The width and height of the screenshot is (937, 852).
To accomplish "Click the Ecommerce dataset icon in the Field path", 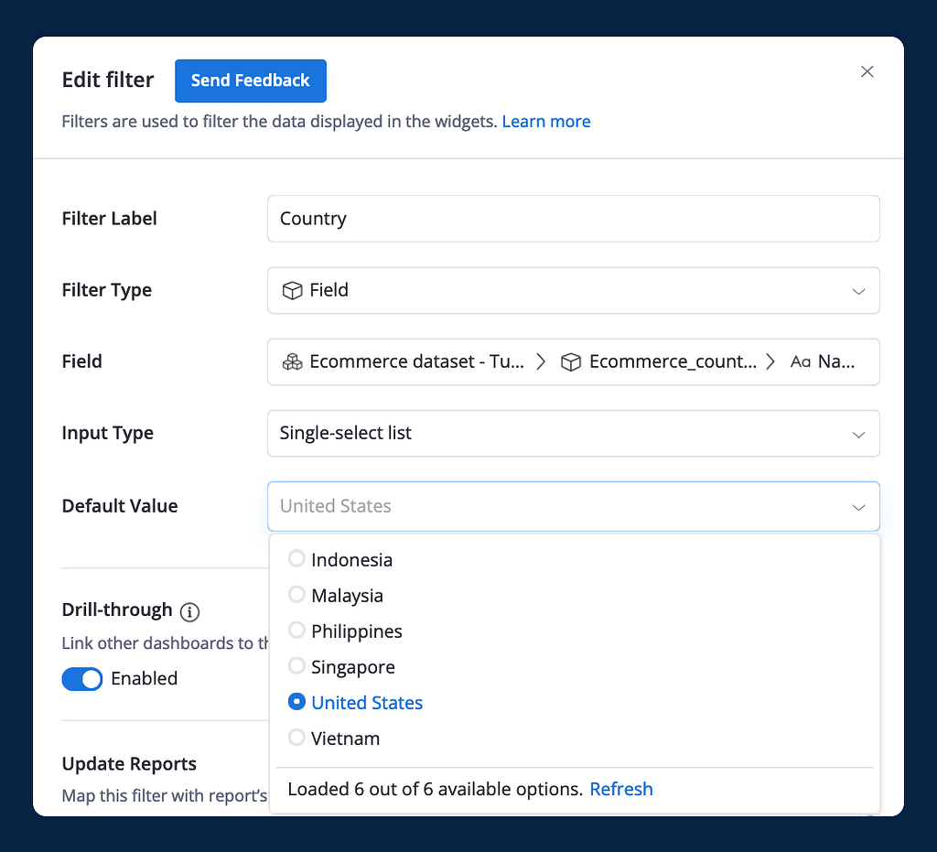I will coord(292,361).
